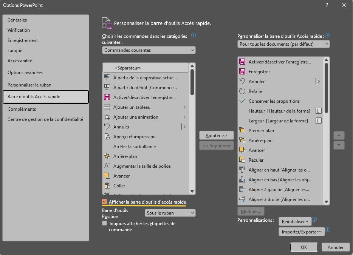
Task: Click the right command list scrollbar thumb
Action: coord(326,88)
